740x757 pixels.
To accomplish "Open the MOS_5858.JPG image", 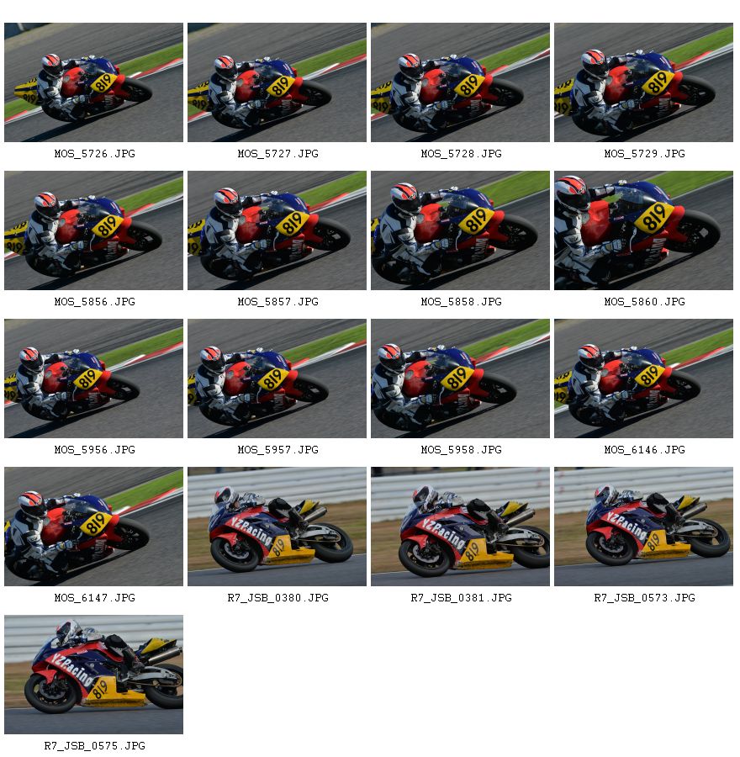I will tap(461, 230).
